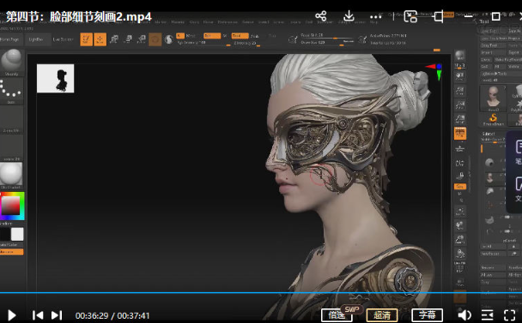Viewport: 522px width, 323px height.
Task: Toggle the orange Xyz rotation button
Action: [460, 187]
